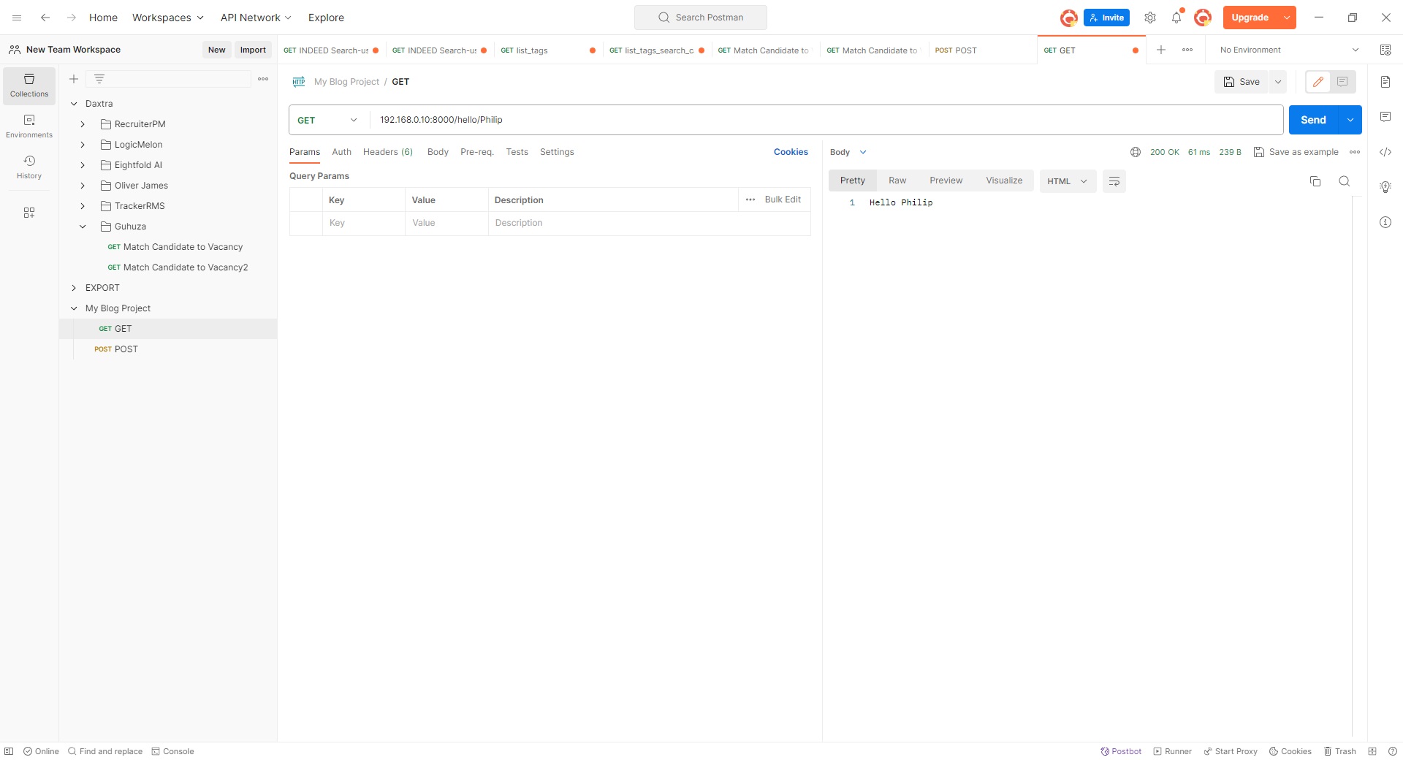Copy the response body
Image resolution: width=1403 pixels, height=760 pixels.
[1315, 181]
